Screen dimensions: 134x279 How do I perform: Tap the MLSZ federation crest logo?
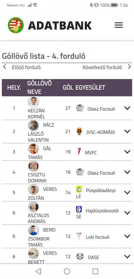[x=16, y=25]
